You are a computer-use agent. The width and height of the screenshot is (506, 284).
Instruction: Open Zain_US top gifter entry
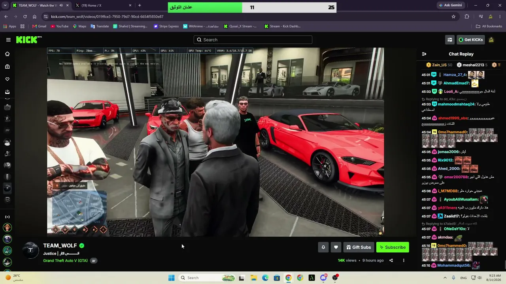(x=439, y=65)
